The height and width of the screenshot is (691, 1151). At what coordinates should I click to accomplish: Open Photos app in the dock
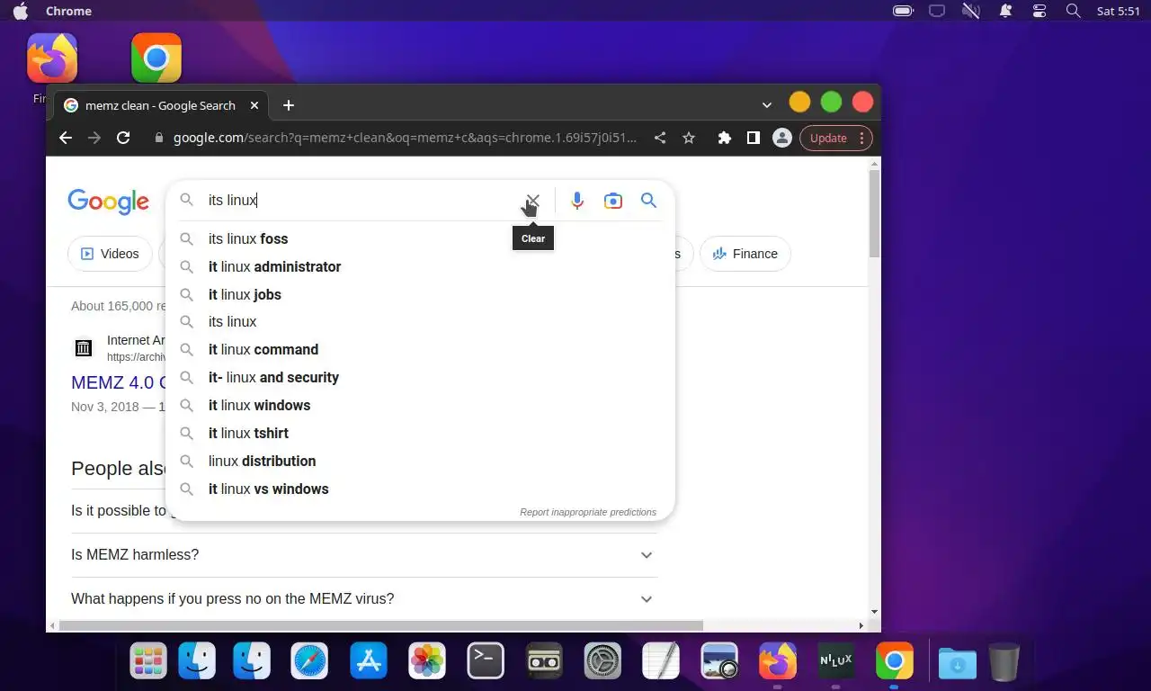coord(427,662)
